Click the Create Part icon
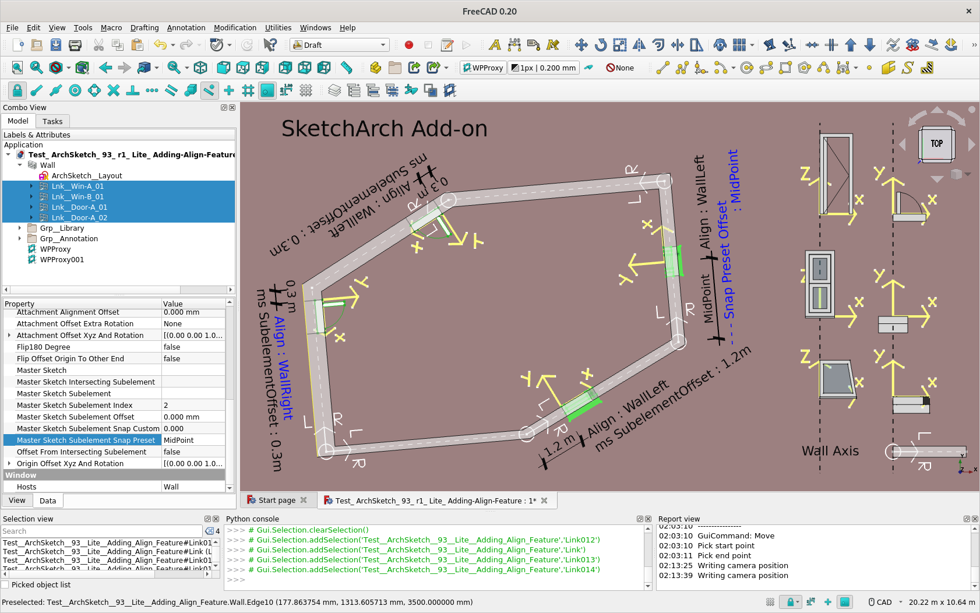 [x=376, y=68]
